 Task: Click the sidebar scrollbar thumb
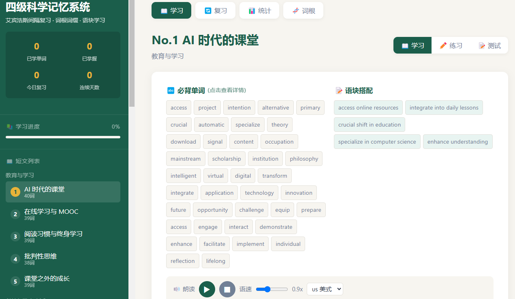[132, 53]
